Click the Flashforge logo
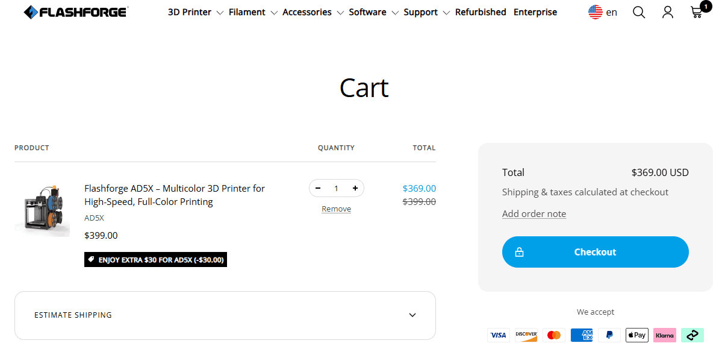The height and width of the screenshot is (346, 722). 76,12
